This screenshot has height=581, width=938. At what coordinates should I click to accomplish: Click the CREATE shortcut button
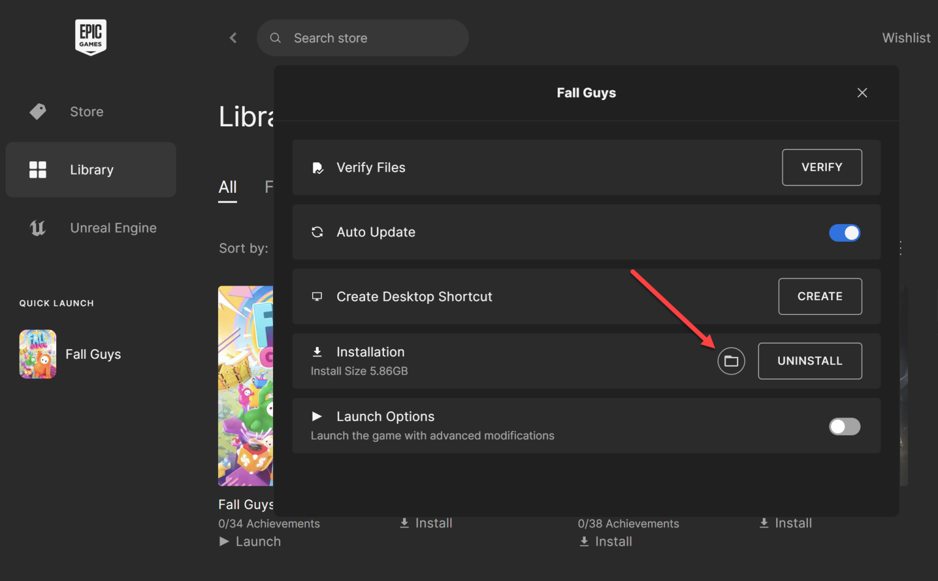[820, 297]
